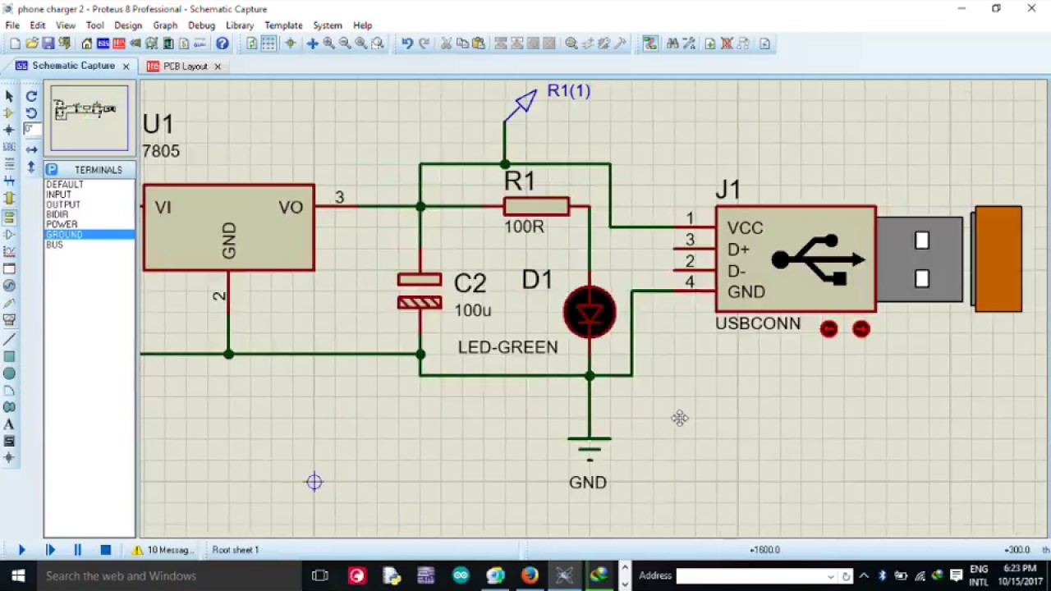Pause the running simulation
The width and height of the screenshot is (1051, 591).
click(x=77, y=550)
